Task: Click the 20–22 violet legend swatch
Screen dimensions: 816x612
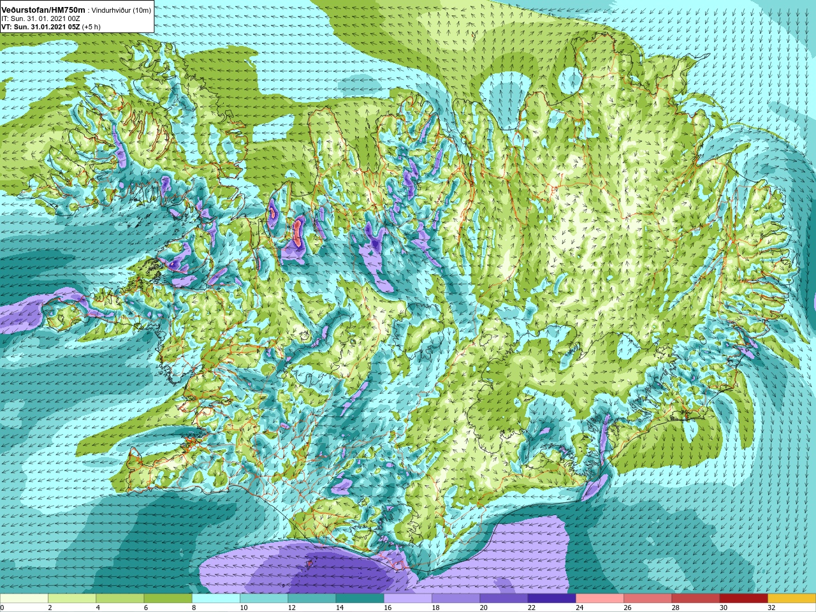Action: pos(504,599)
